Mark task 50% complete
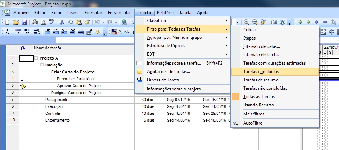The image size is (339, 150). click(x=65, y=32)
